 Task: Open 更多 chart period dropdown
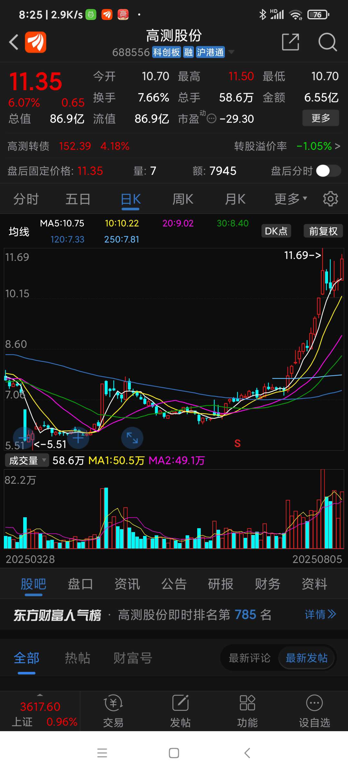coord(291,199)
